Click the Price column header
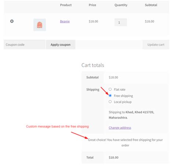Image resolution: width=174 pixels, height=168 pixels. (93, 5)
